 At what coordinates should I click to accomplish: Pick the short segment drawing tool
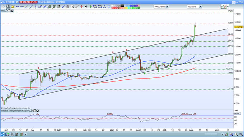coord(27,7)
